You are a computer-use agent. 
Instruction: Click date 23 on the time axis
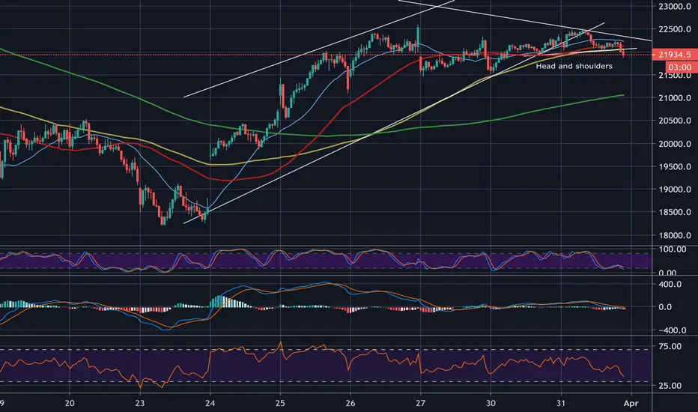click(140, 403)
